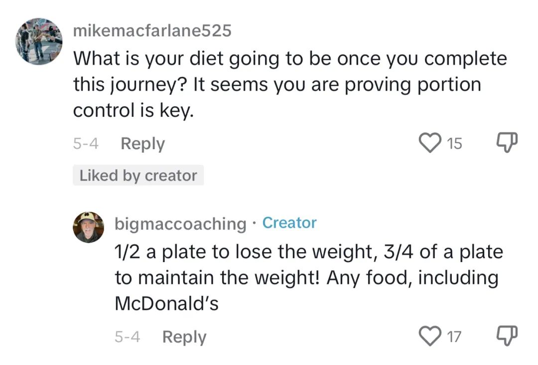This screenshot has height=365, width=538.
Task: Click the word "McDonald's" in the reply
Action: [x=166, y=303]
